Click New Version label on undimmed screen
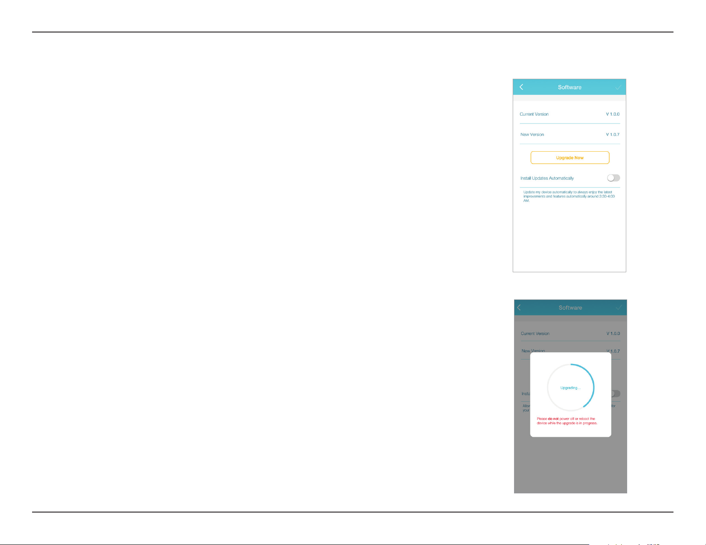 532,134
